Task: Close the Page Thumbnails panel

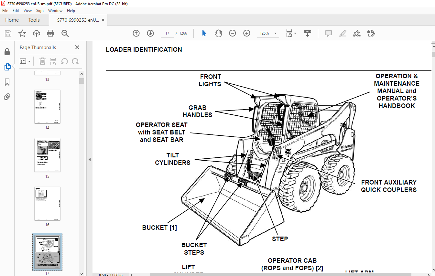Action: click(x=77, y=47)
